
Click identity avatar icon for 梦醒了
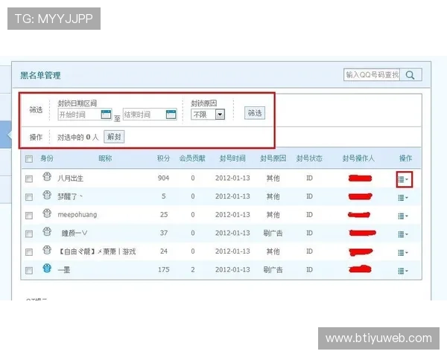(x=47, y=195)
